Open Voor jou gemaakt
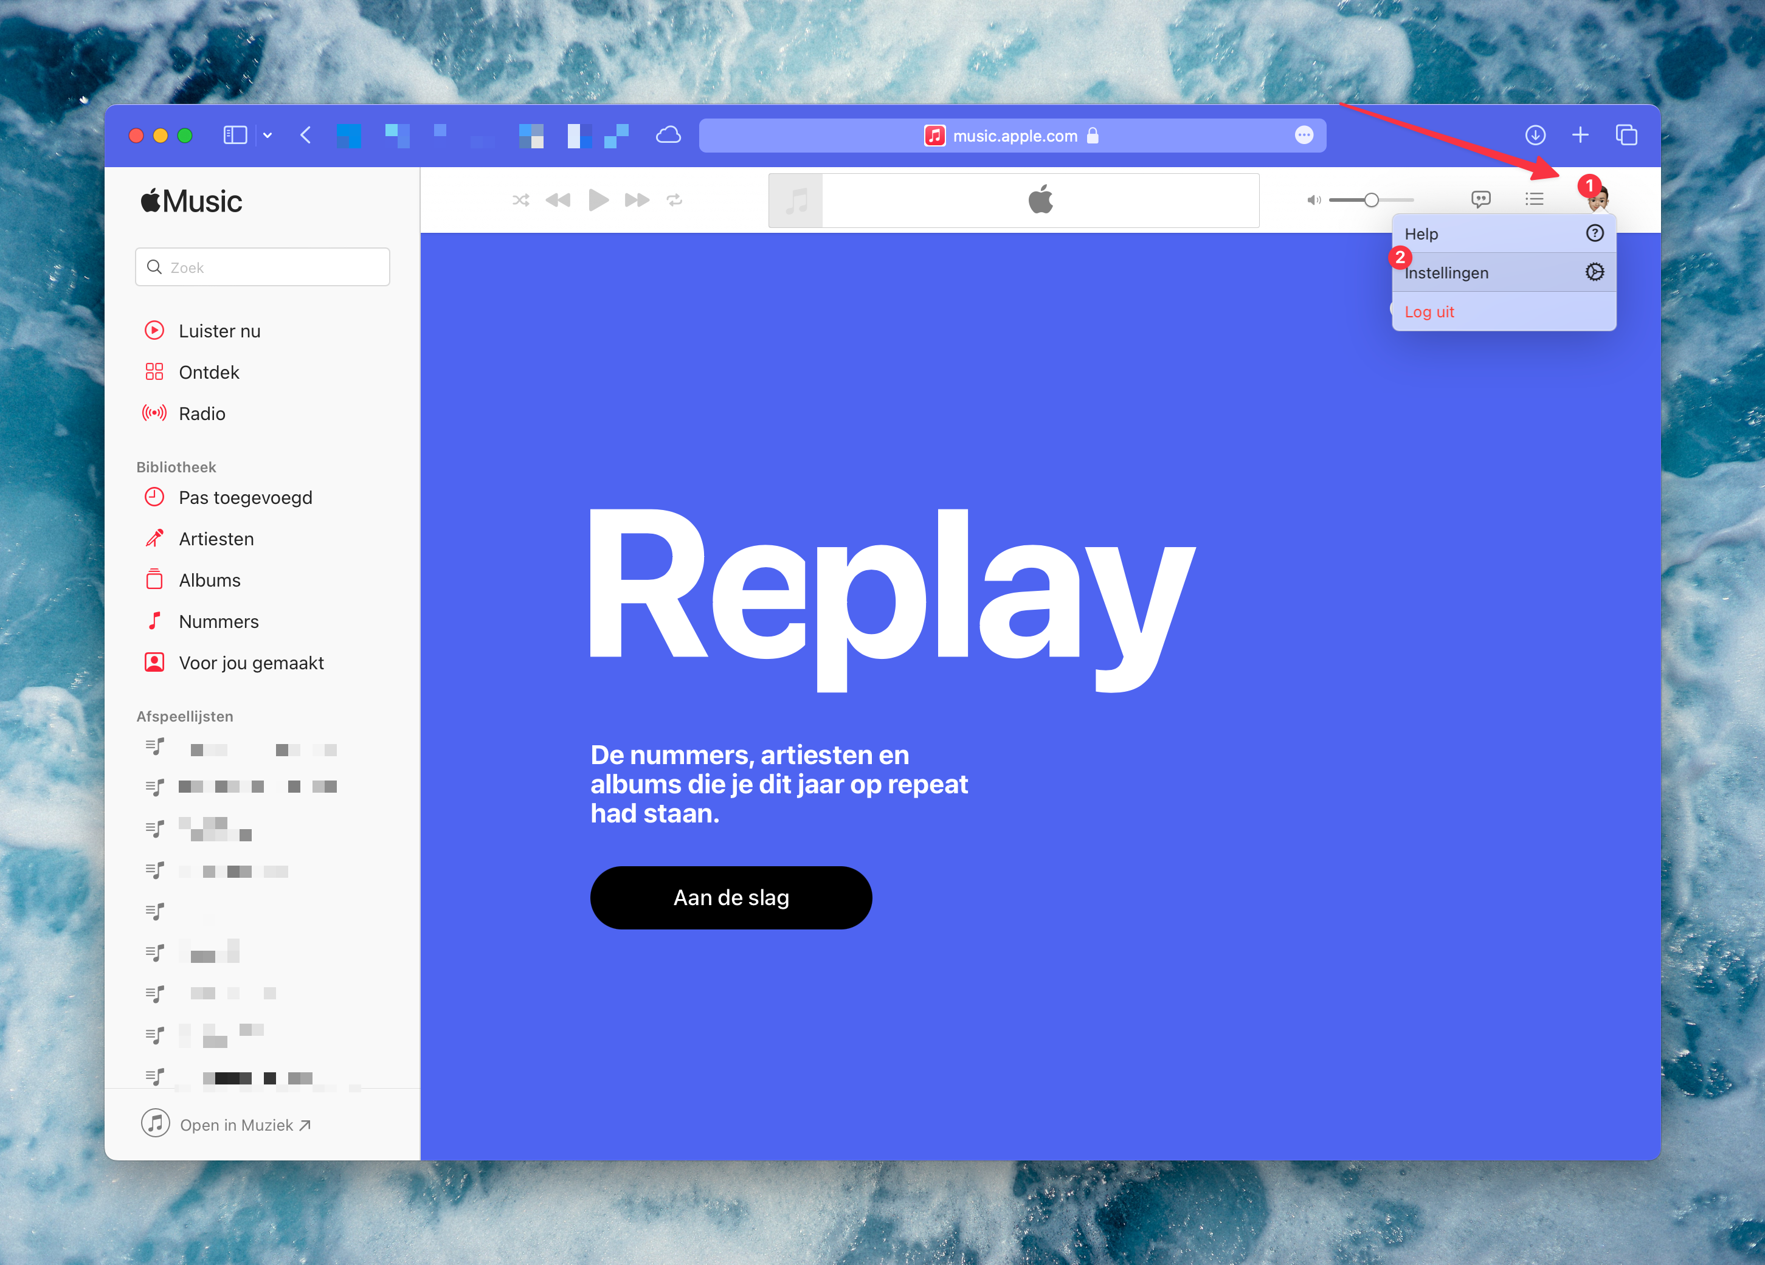The height and width of the screenshot is (1265, 1765). click(250, 662)
